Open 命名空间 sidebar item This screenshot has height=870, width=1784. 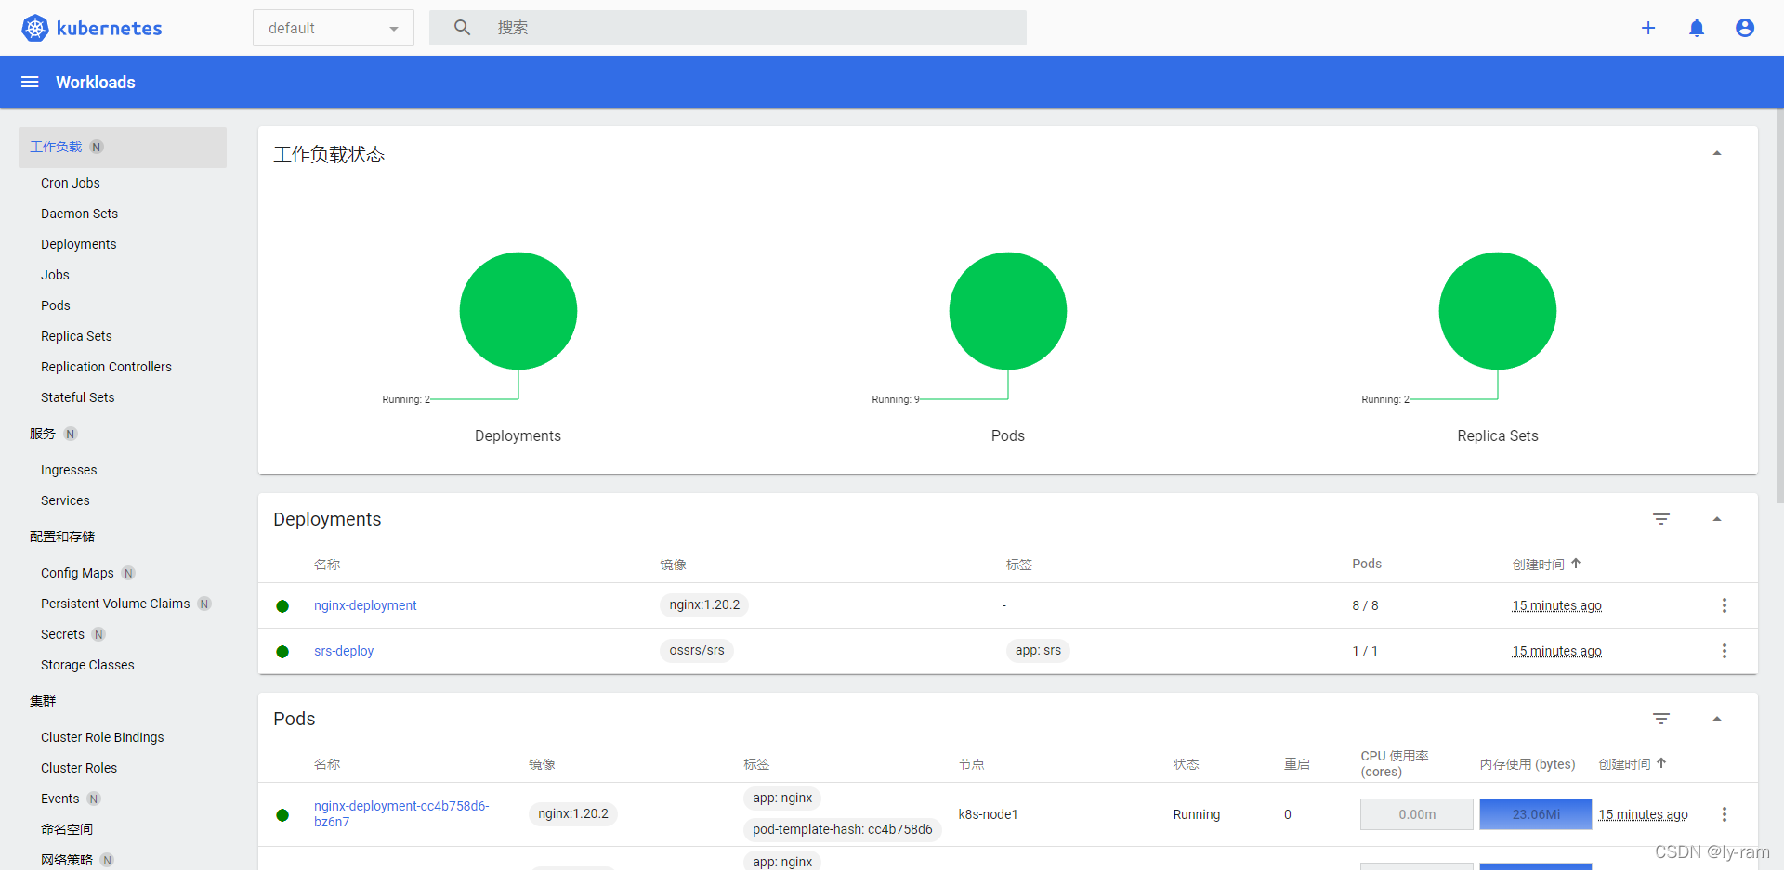coord(67,829)
